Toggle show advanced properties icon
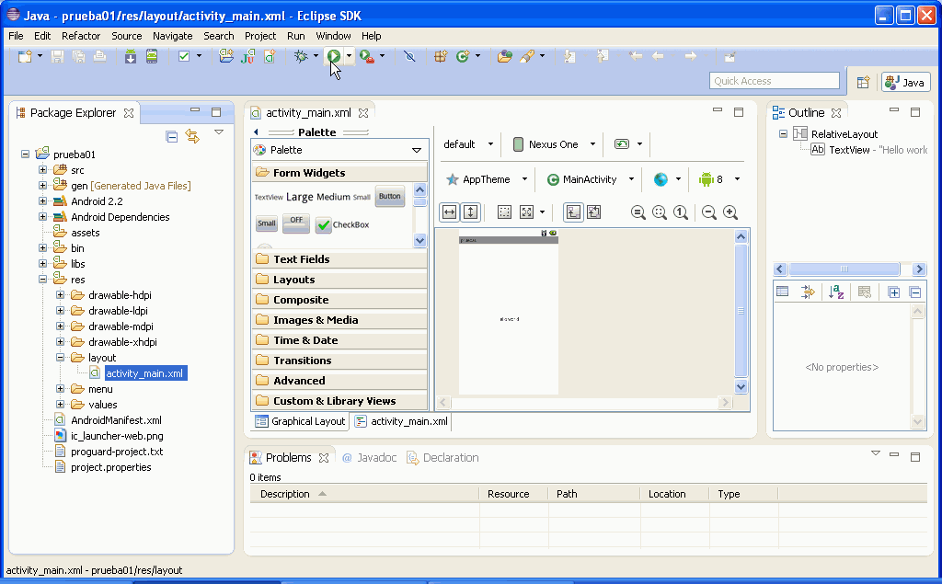Image resolution: width=942 pixels, height=584 pixels. [x=808, y=292]
